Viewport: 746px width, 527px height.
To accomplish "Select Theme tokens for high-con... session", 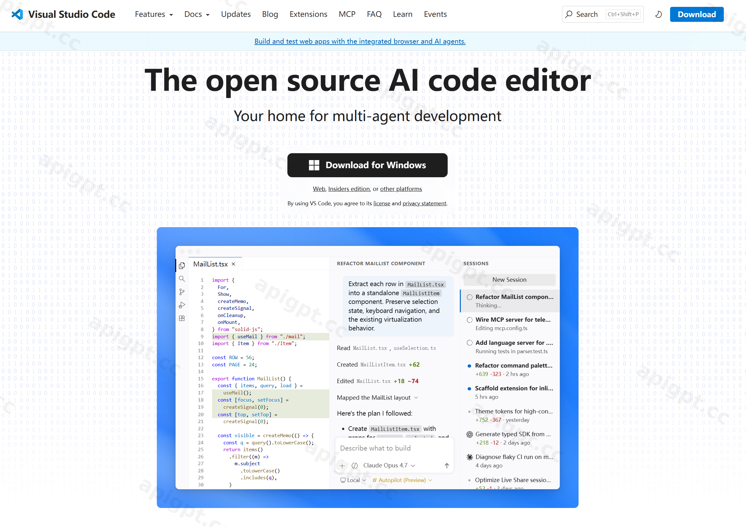I will point(510,416).
